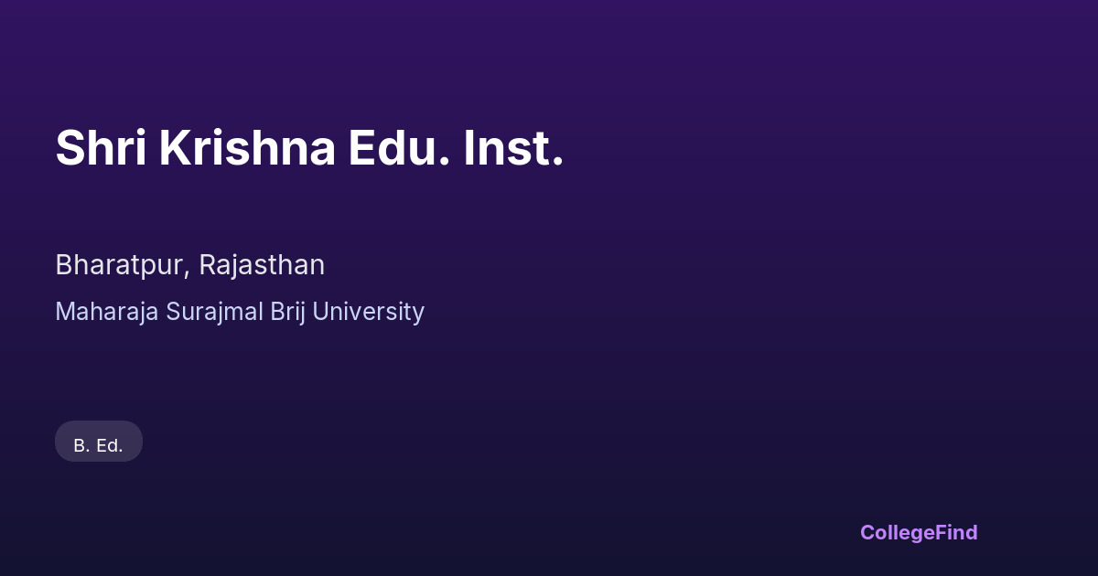Click the CollegeFind brand logo
Screen dimensions: 1098x576
point(918,532)
